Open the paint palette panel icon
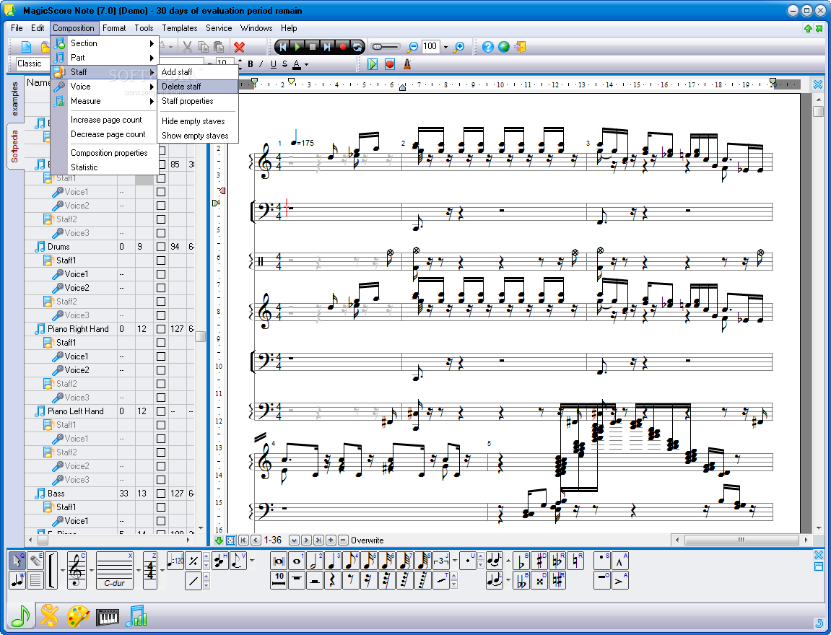Screen dimensions: 831x635 (x=78, y=616)
